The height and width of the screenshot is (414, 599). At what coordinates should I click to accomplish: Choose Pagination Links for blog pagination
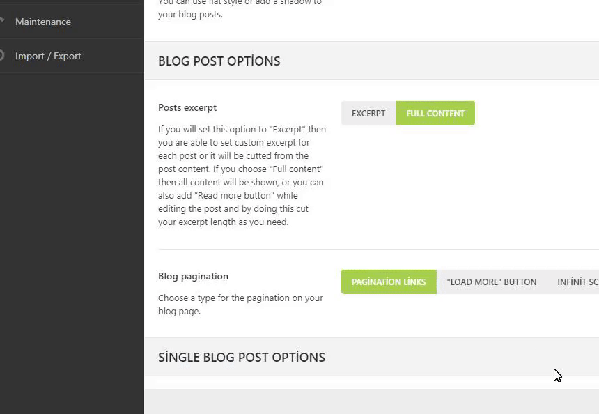click(x=389, y=282)
